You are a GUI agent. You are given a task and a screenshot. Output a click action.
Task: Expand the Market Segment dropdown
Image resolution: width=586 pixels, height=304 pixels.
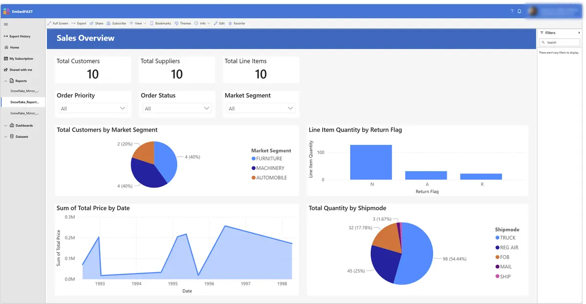click(x=260, y=108)
